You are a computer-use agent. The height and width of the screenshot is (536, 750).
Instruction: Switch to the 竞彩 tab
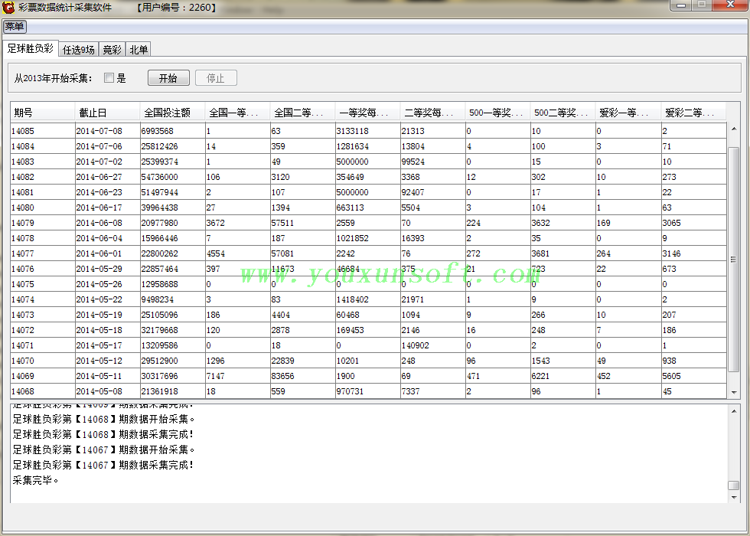(x=112, y=49)
